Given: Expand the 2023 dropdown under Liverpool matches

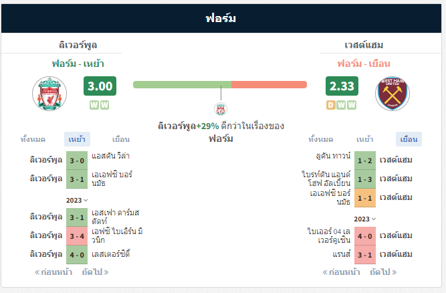Looking at the screenshot, I should tap(77, 201).
